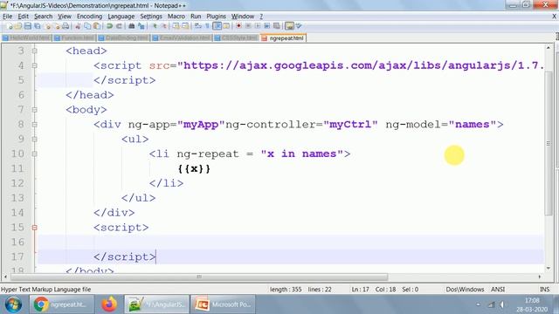Toggle synchronized horizontal scrolling
The image size is (559, 314).
click(185, 26)
